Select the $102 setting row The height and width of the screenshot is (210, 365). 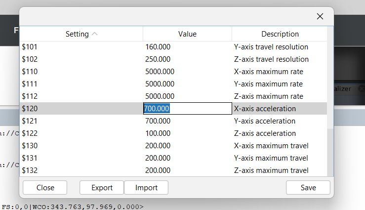[x=173, y=59]
